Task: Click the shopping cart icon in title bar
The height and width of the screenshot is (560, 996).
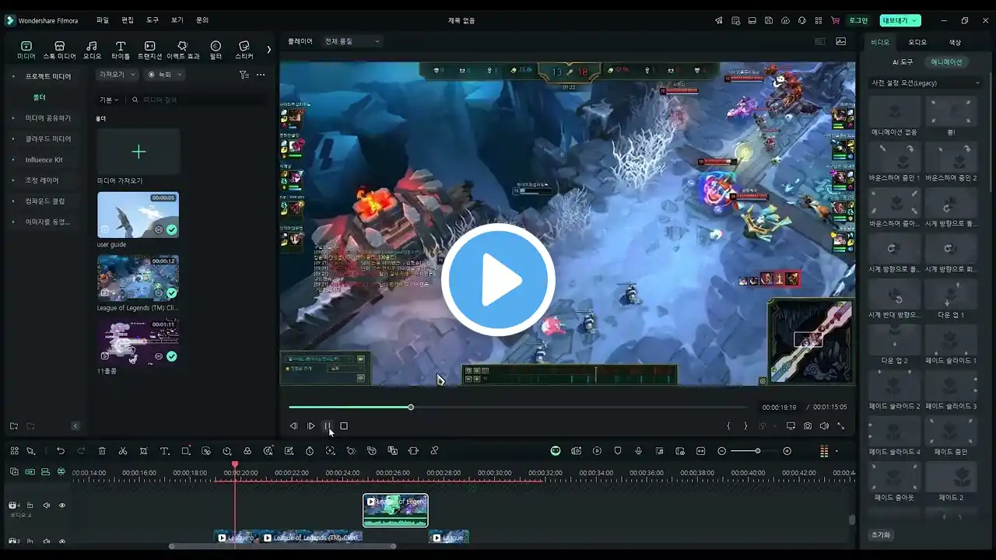Action: (x=836, y=20)
